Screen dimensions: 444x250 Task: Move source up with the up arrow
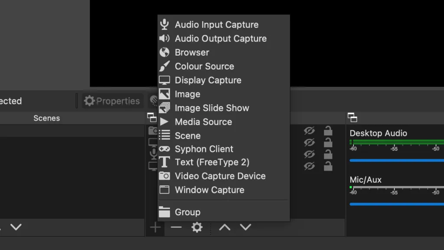[x=225, y=227]
